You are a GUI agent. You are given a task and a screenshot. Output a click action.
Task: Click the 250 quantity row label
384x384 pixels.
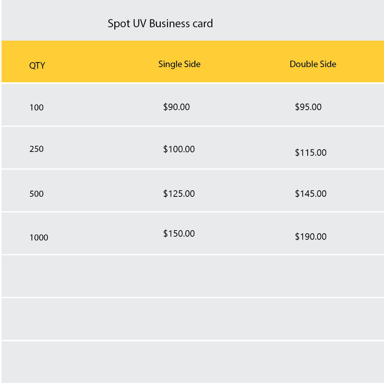point(36,149)
